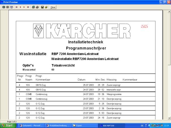The height and width of the screenshot is (128, 171).
Task: Go to the next page
Action: pos(24,7)
